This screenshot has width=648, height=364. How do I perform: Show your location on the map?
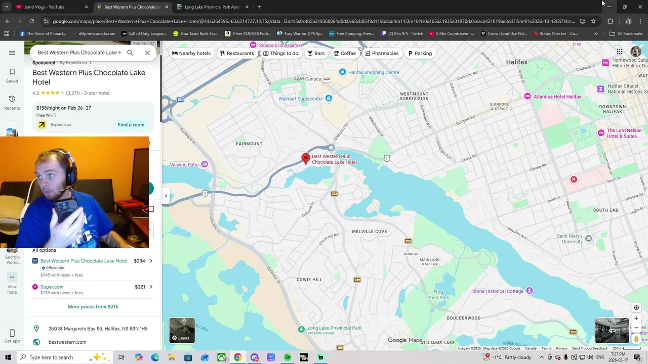tap(636, 307)
